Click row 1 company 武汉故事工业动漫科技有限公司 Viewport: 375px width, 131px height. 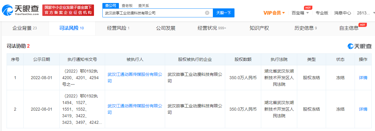(195, 78)
